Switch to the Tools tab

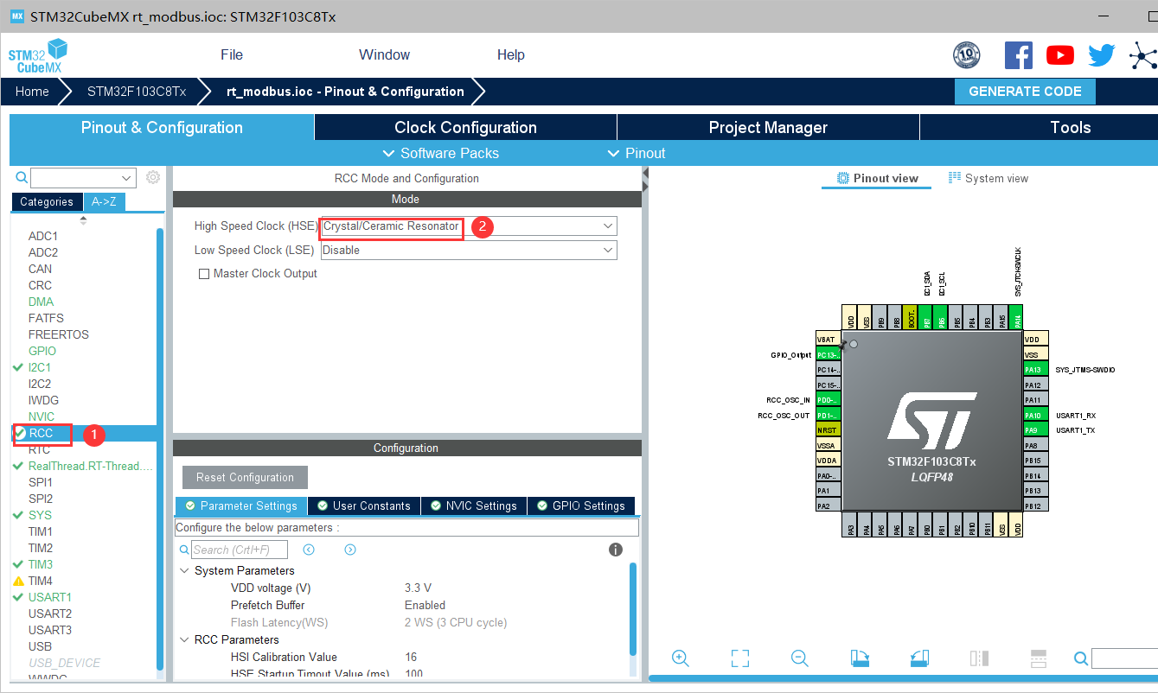point(1039,127)
